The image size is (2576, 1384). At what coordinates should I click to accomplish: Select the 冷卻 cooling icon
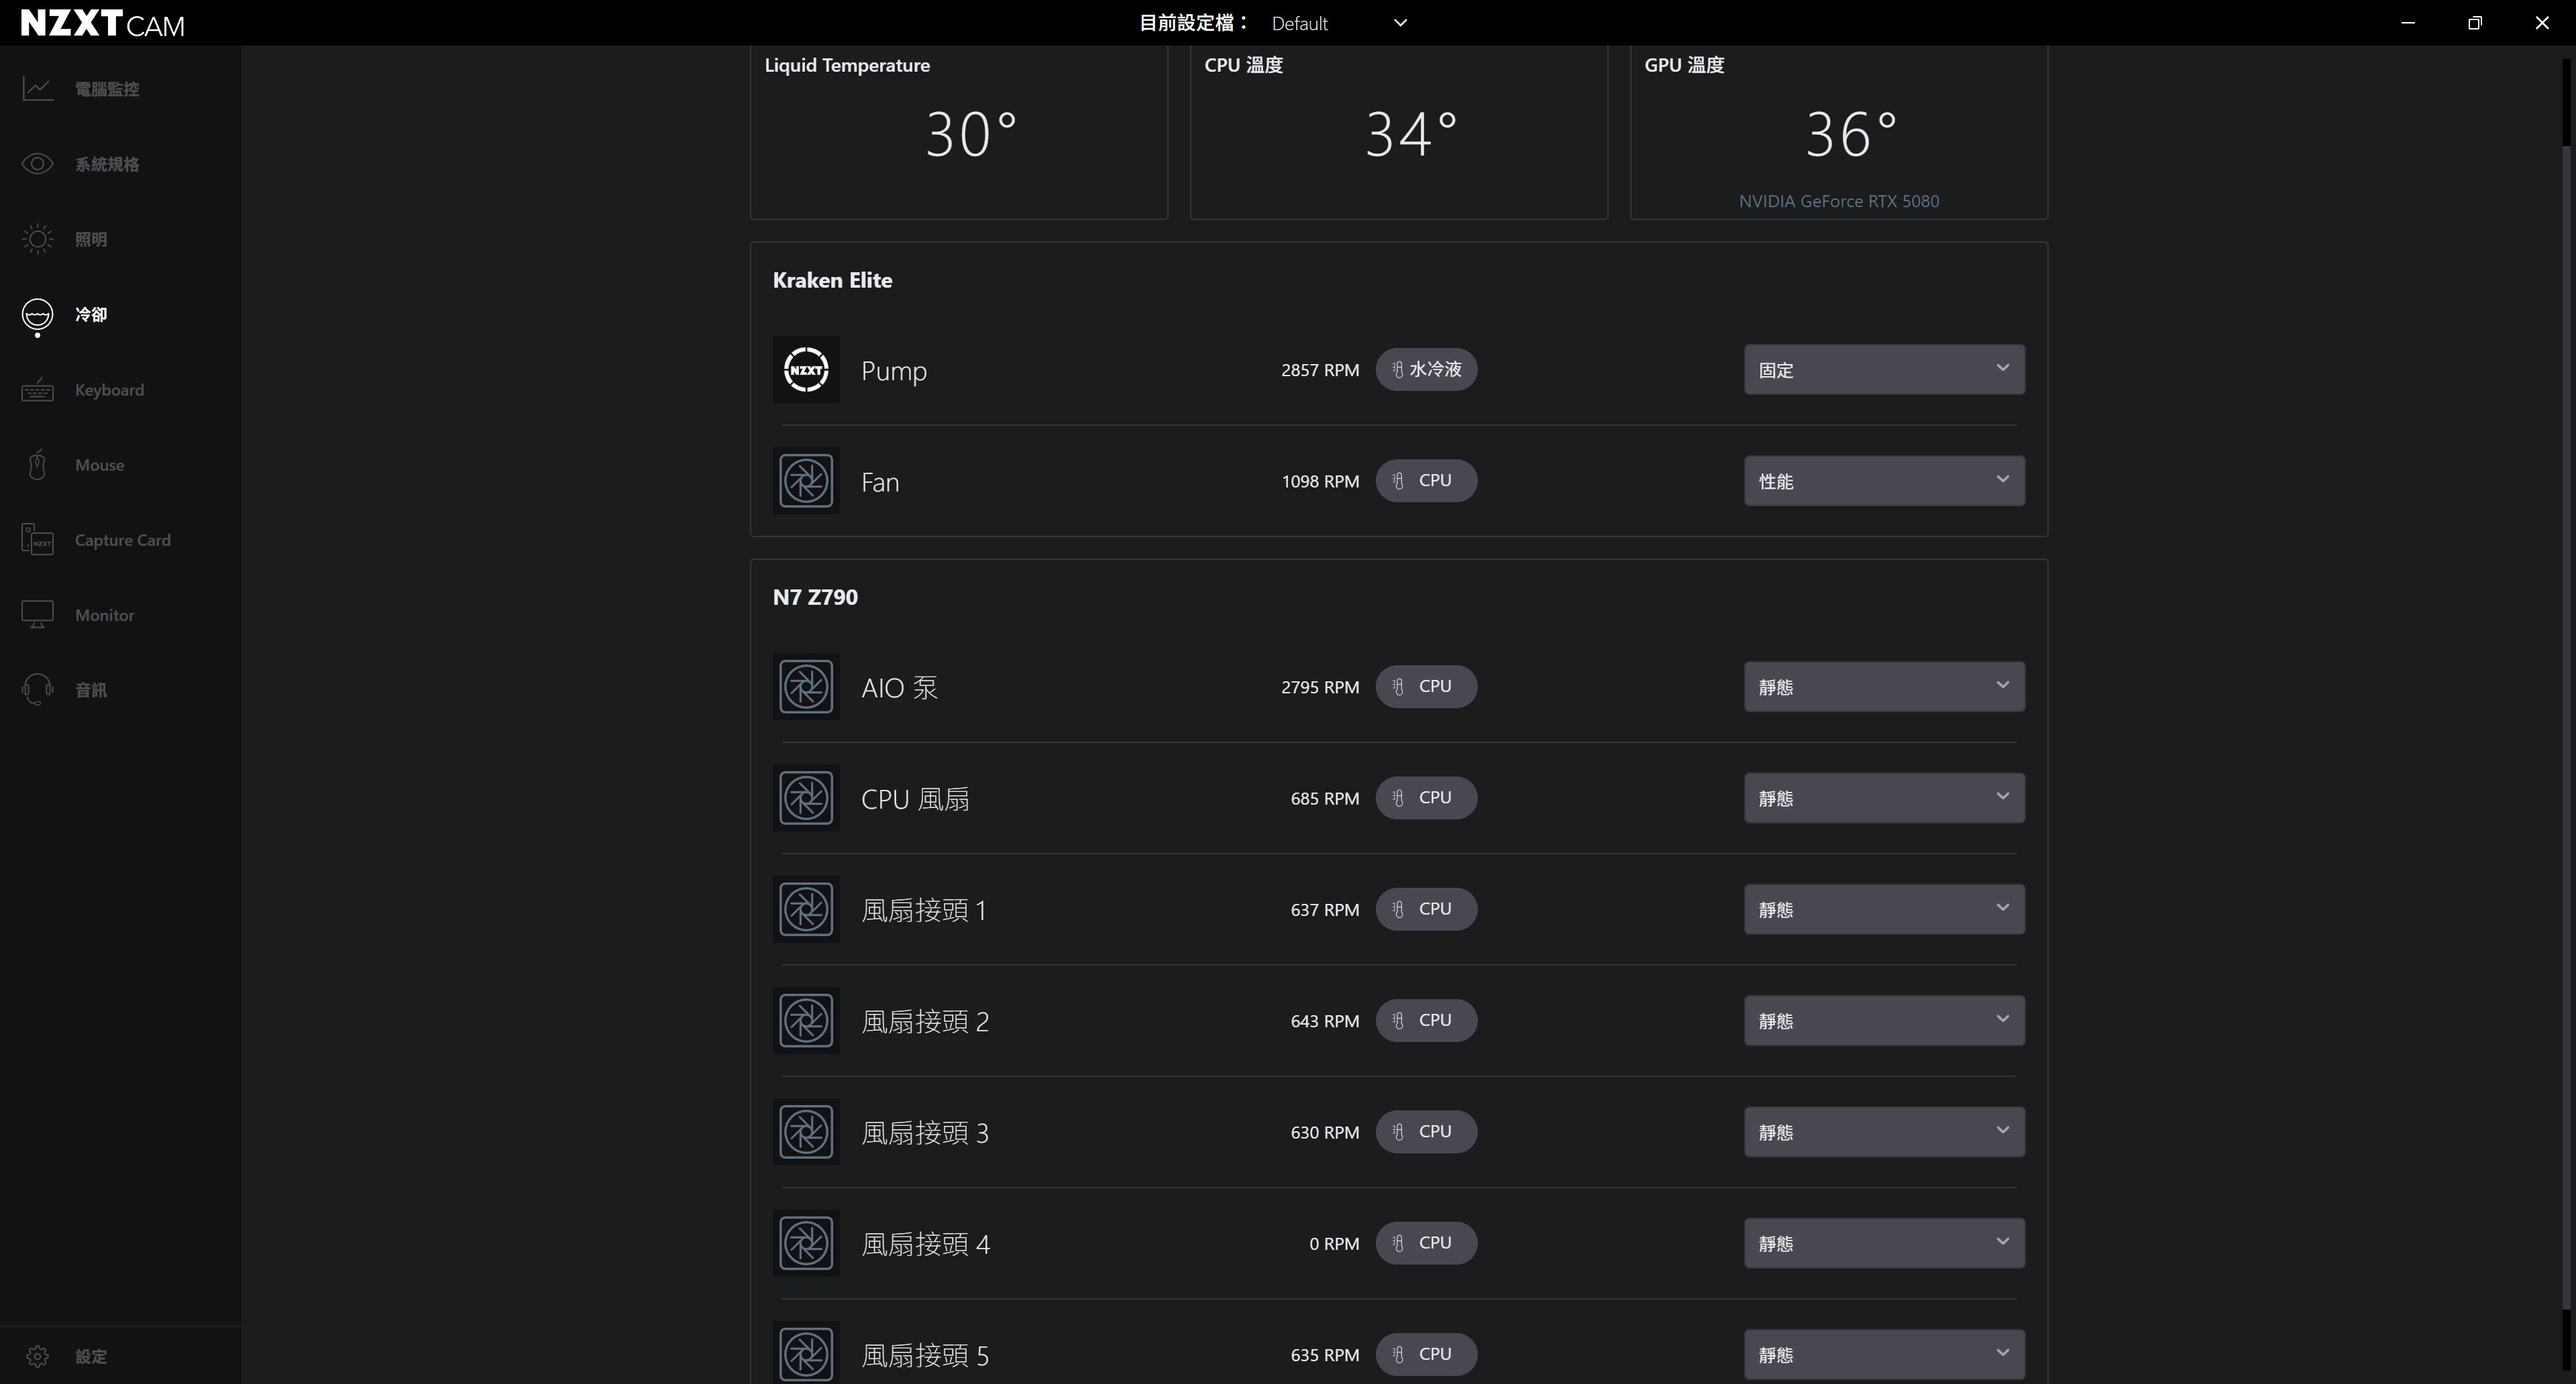(x=37, y=314)
